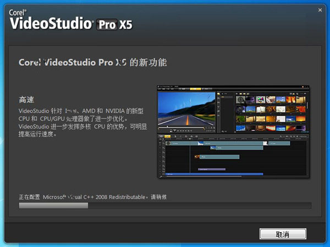Screen dimensions: 330x247
Task: Click the Corel VideoStudio Pro X5 logo
Action: [x=71, y=20]
